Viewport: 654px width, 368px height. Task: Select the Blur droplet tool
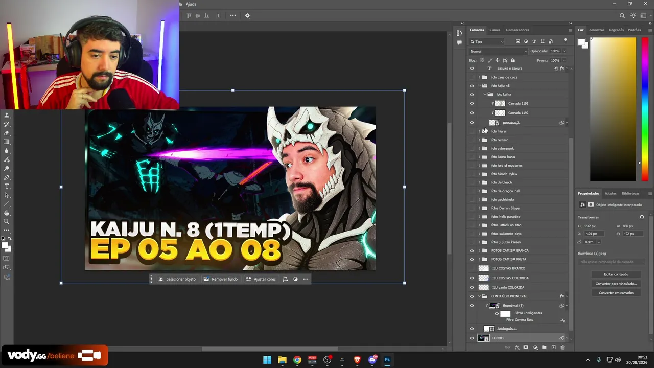coord(7,151)
